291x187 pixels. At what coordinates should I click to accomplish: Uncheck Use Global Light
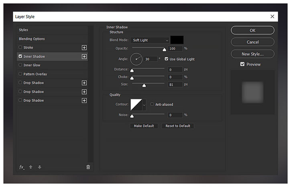click(x=167, y=59)
